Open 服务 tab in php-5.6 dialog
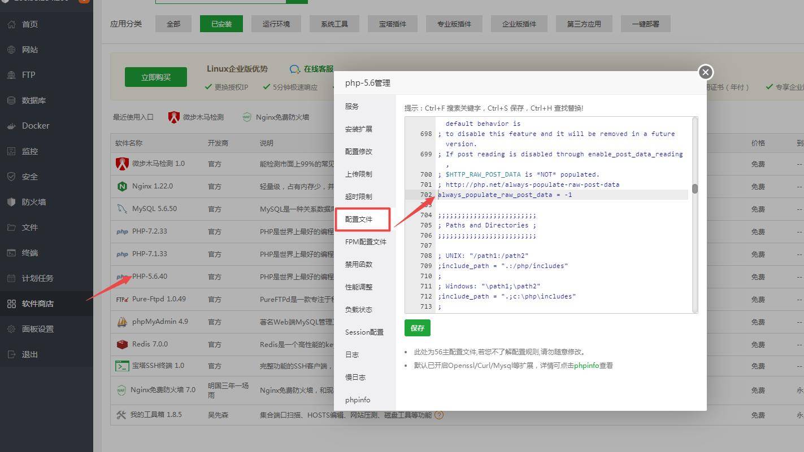804x452 pixels. click(365, 106)
